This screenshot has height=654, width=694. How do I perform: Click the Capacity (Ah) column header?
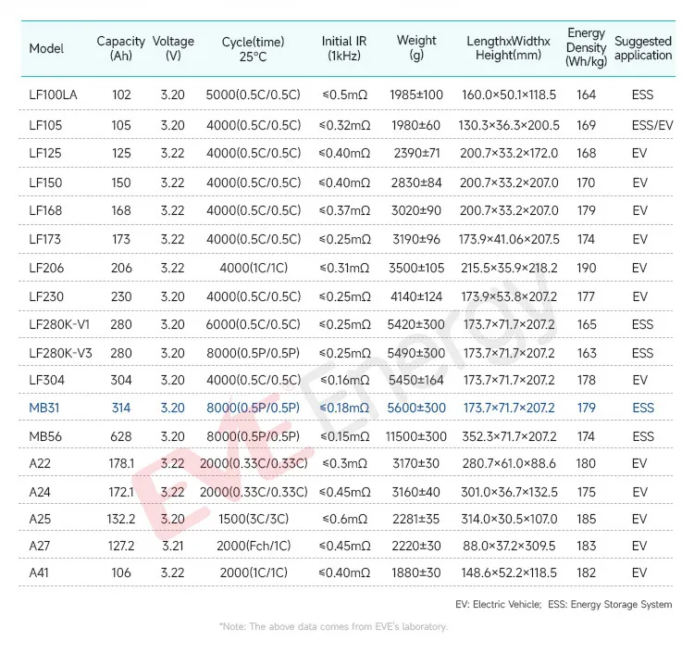(x=120, y=48)
